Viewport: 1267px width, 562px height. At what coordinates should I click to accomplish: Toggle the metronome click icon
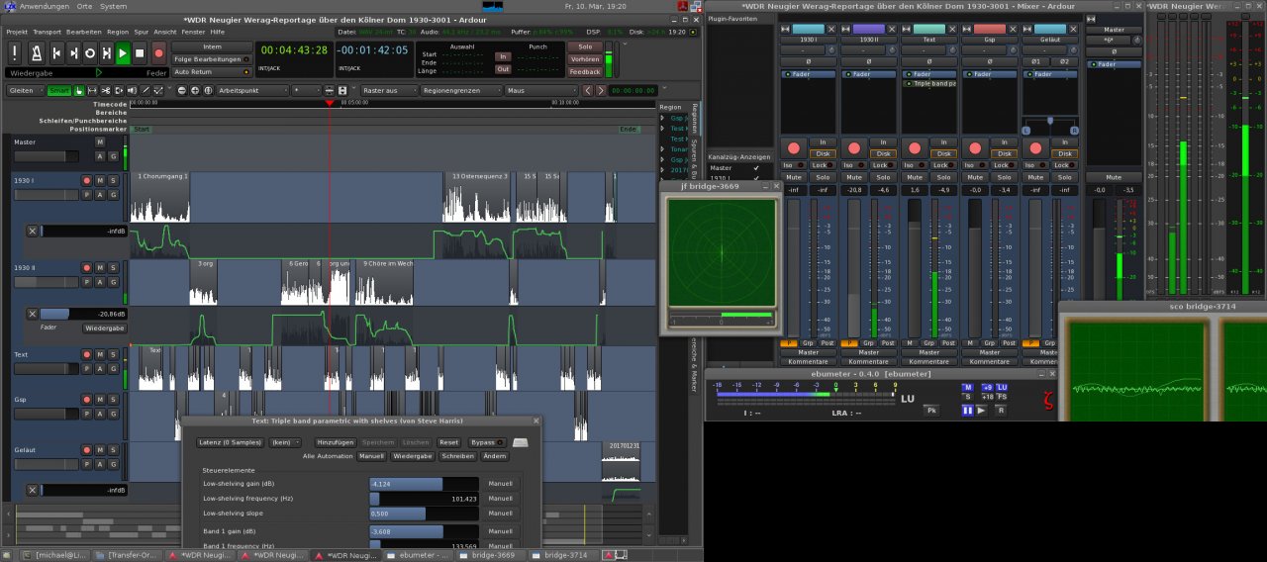coord(36,52)
